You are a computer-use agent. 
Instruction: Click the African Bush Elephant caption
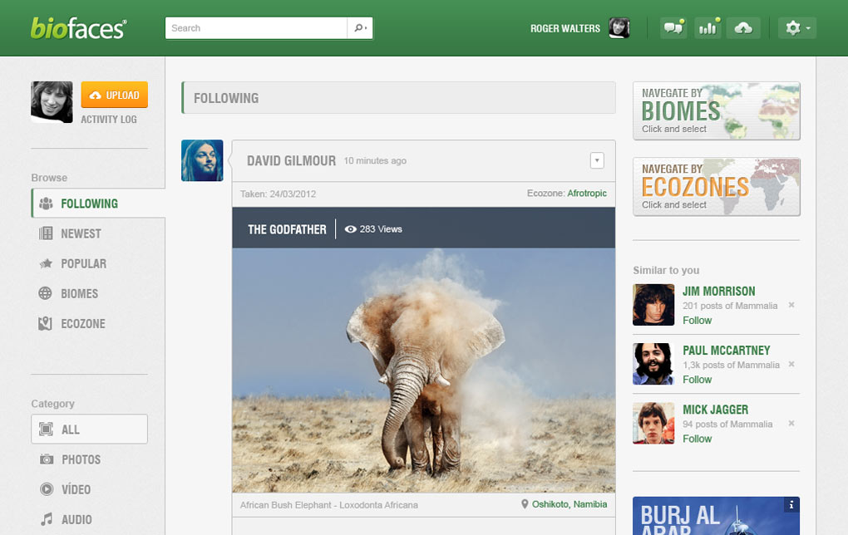[329, 505]
